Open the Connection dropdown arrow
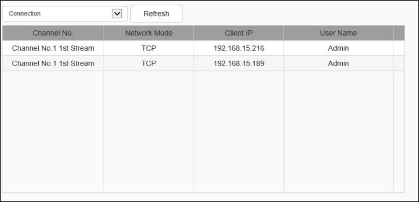This screenshot has height=202, width=419. (x=117, y=13)
